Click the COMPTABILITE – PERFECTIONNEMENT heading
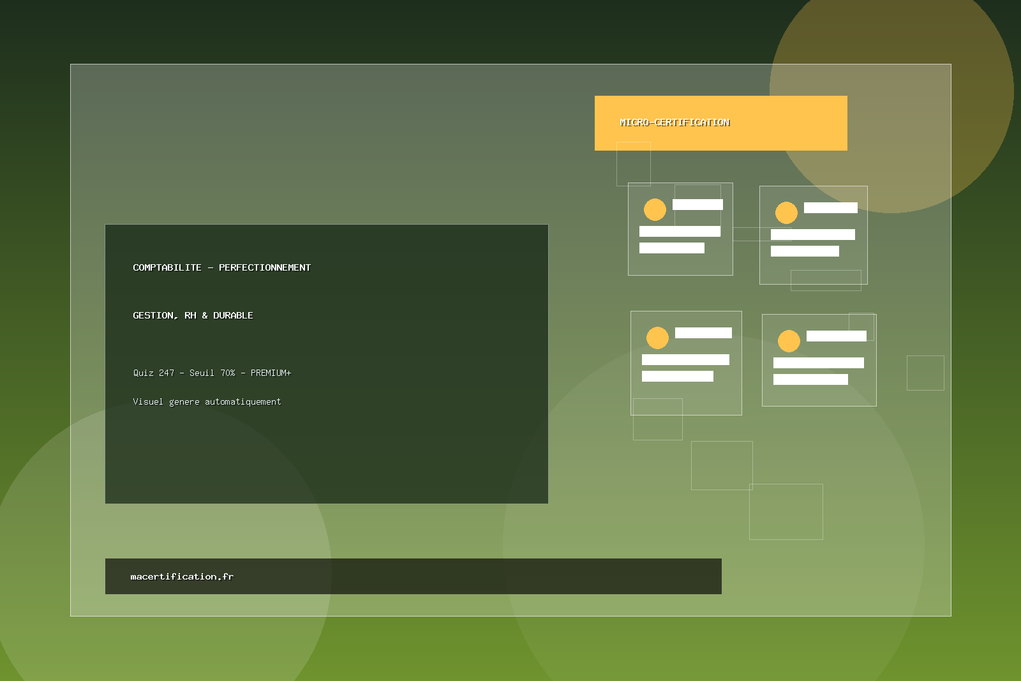 [x=221, y=267]
